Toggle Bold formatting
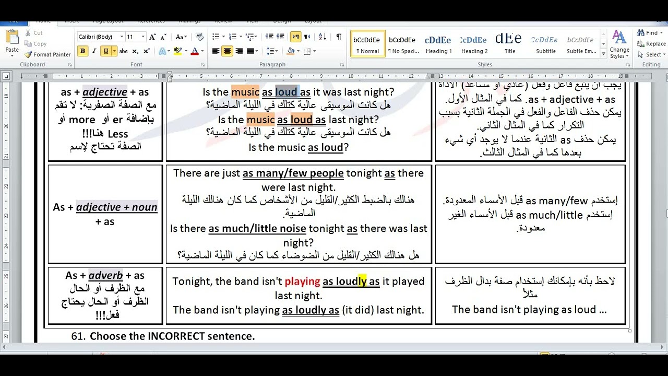Screen dimensions: 668x376 (x=82, y=51)
